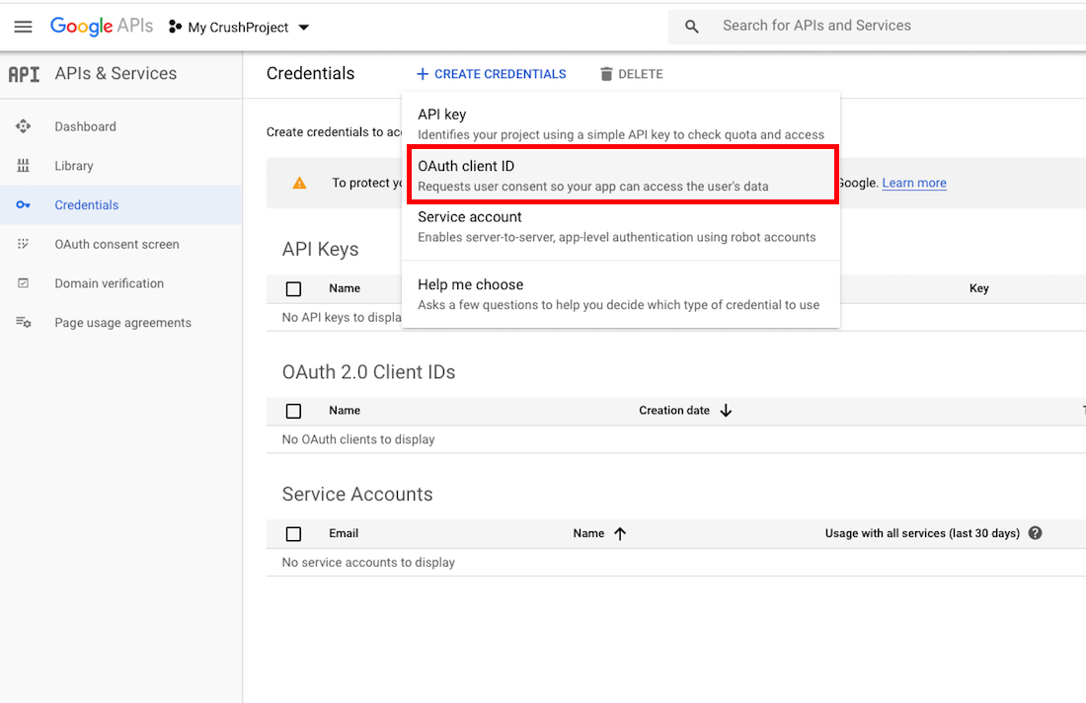Click the API logo in sidebar header
This screenshot has width=1086, height=703.
[24, 74]
